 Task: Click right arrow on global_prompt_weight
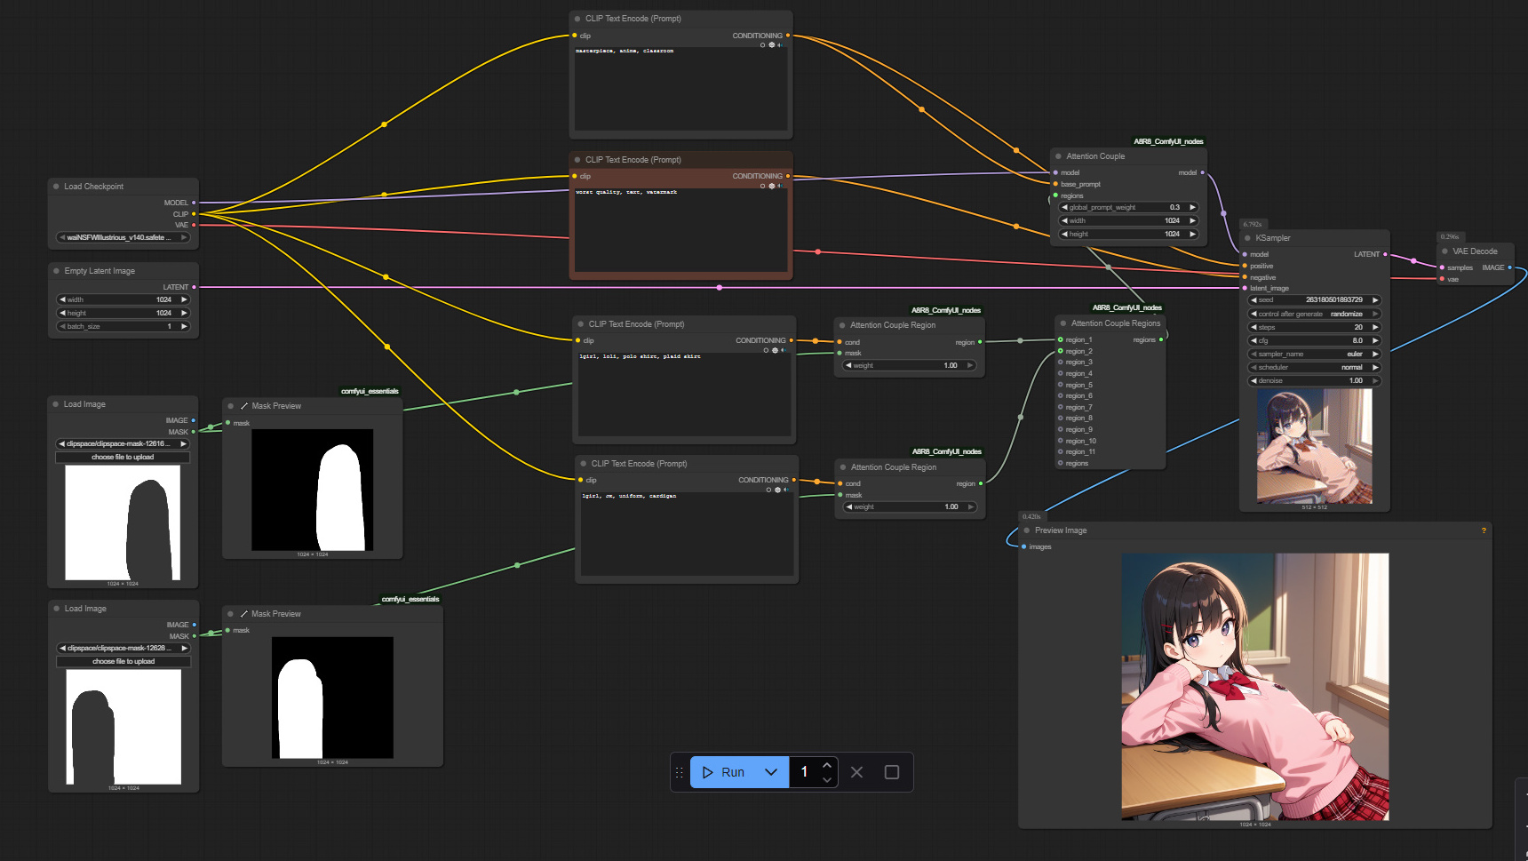pyautogui.click(x=1192, y=207)
